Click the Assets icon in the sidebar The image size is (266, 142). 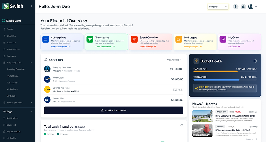click(4, 29)
